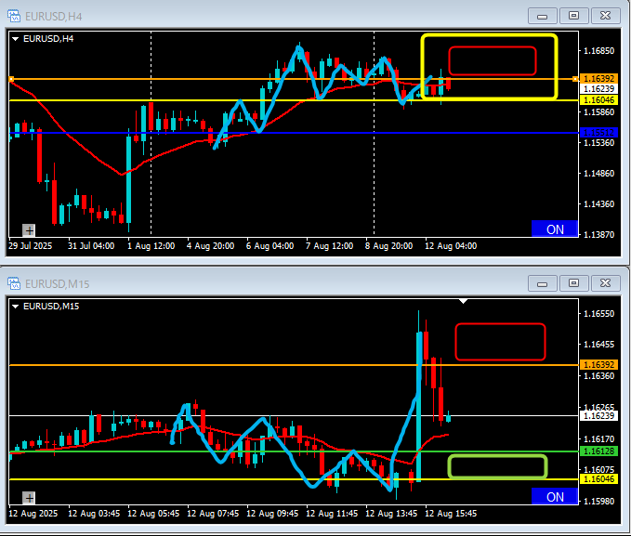Click the orange line's right handle in H4 chart

[575, 79]
